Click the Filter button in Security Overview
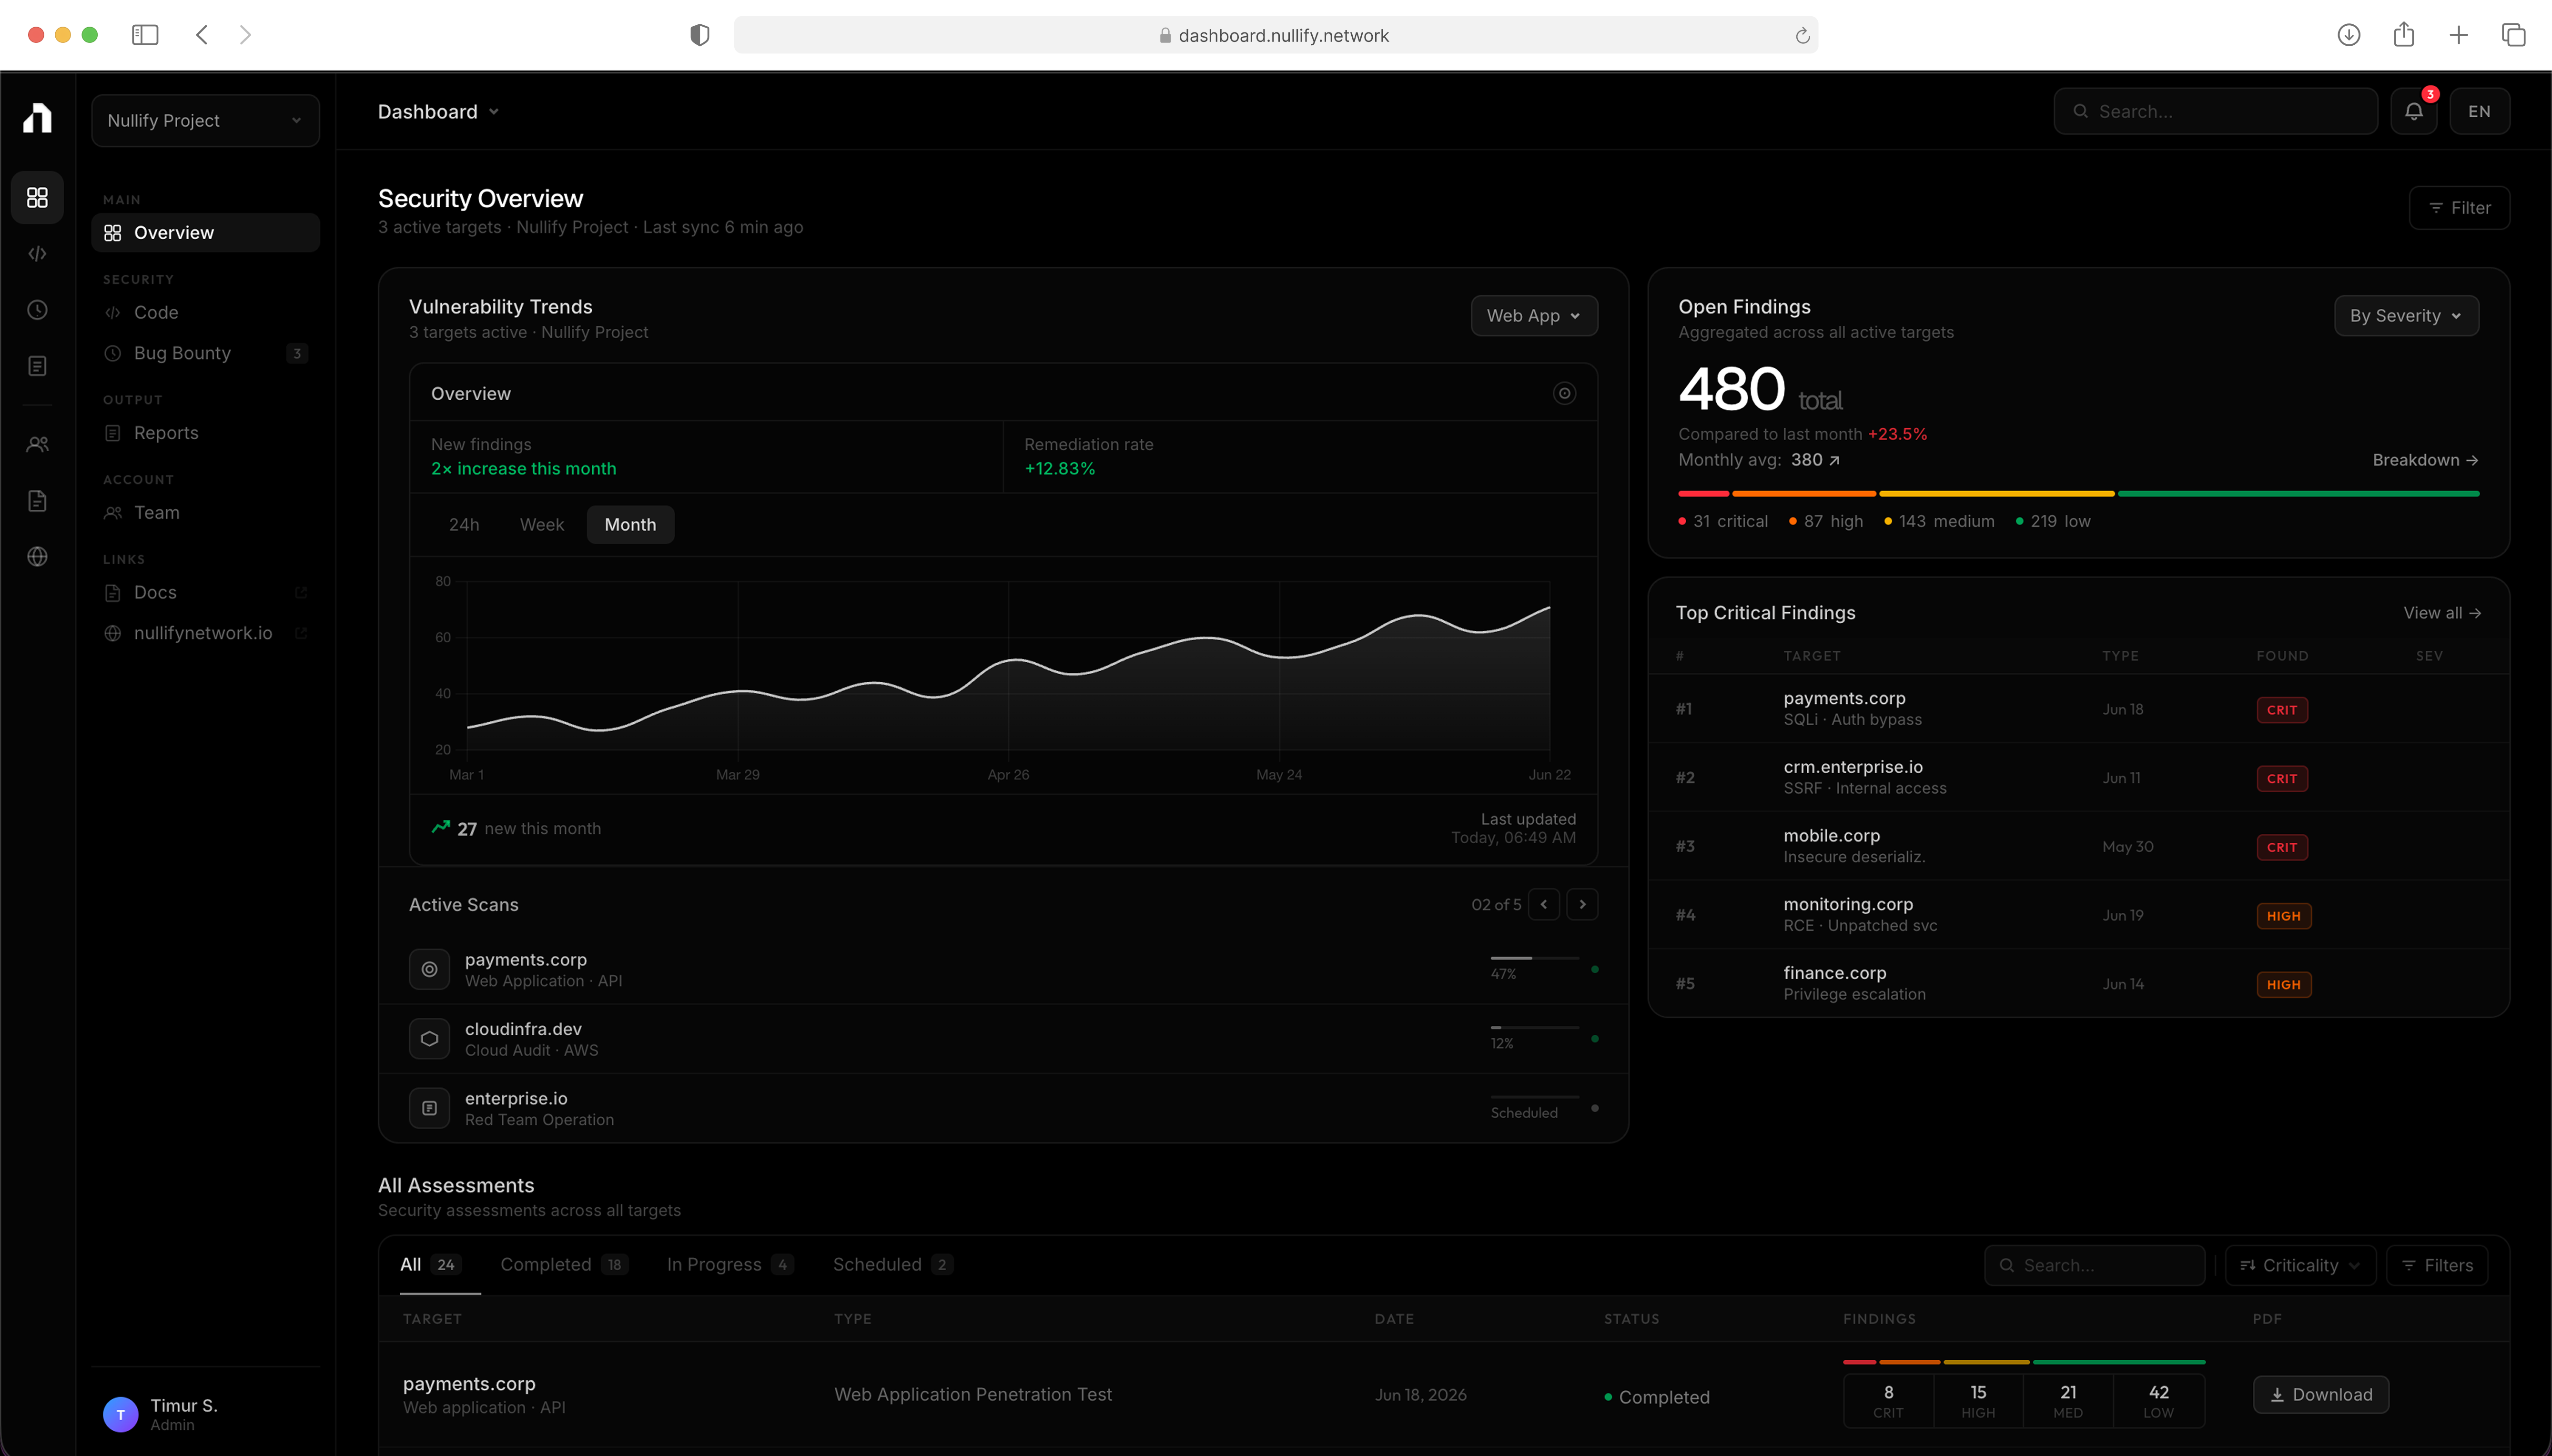2552x1456 pixels. [2459, 208]
